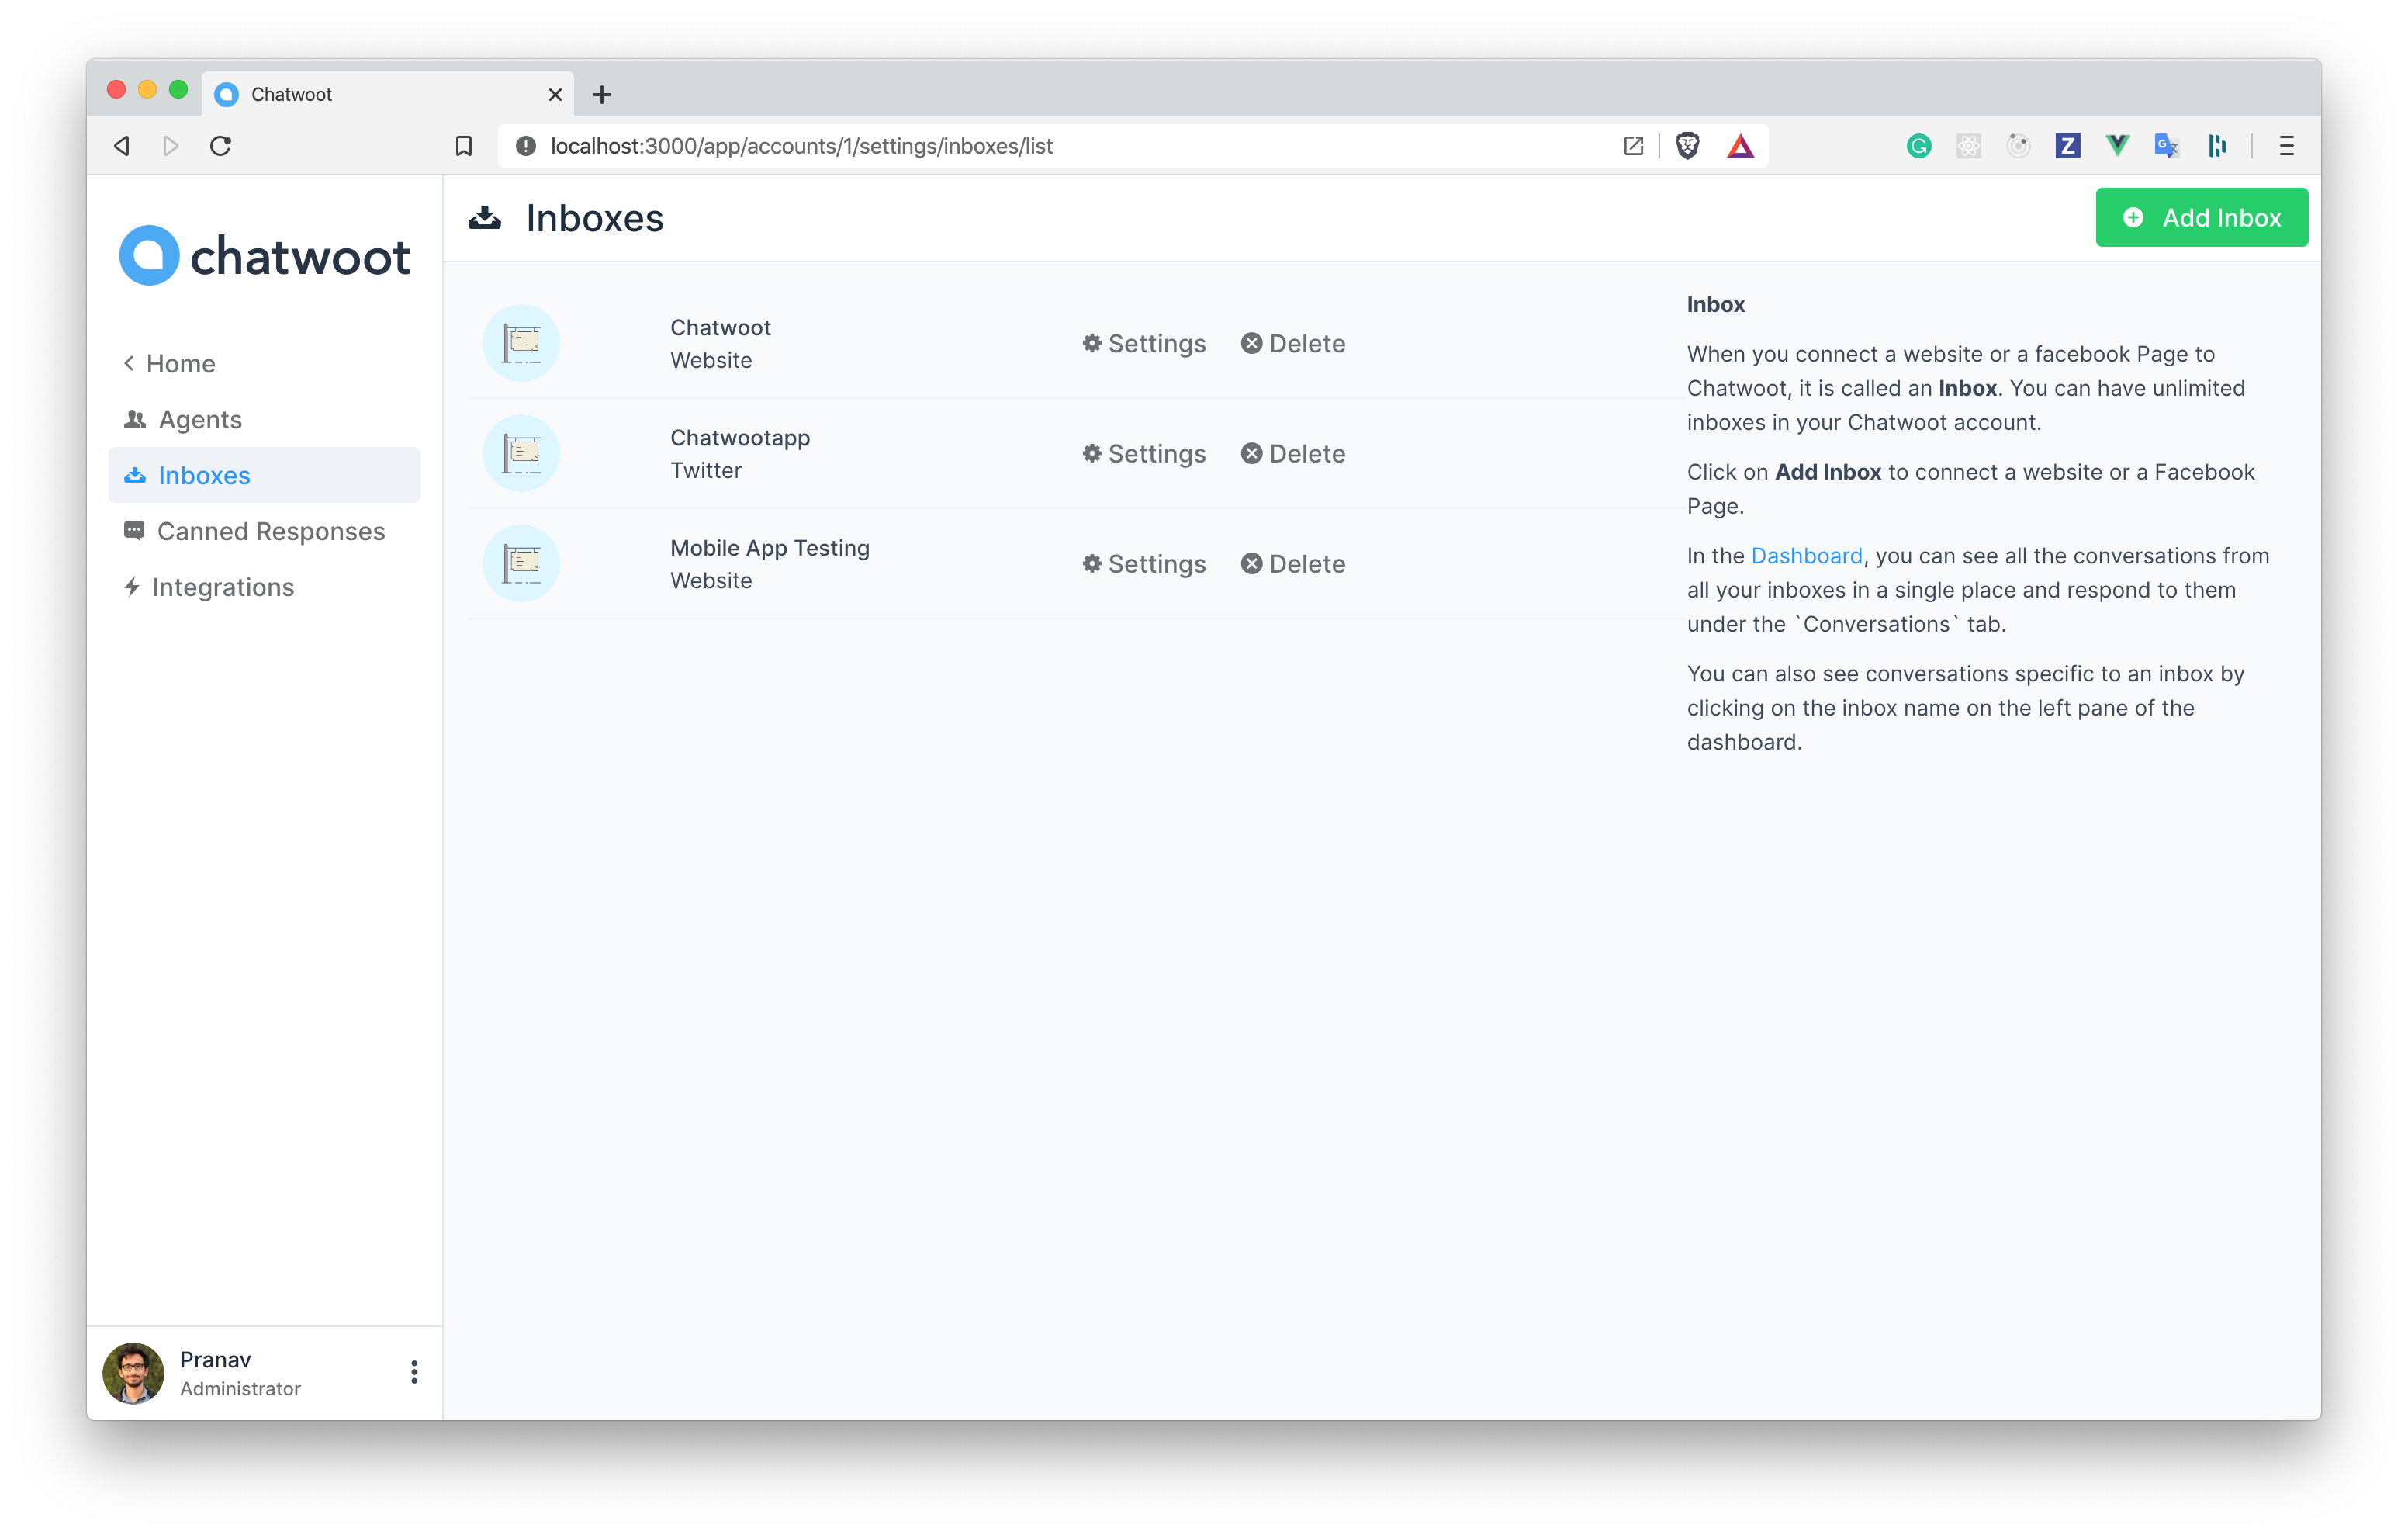The width and height of the screenshot is (2408, 1535).
Task: Click the Inboxes page heading icon
Action: [x=485, y=217]
